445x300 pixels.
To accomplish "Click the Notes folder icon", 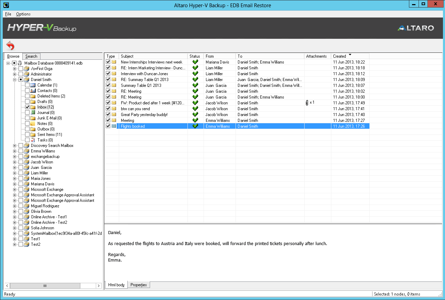I will [x=33, y=124].
